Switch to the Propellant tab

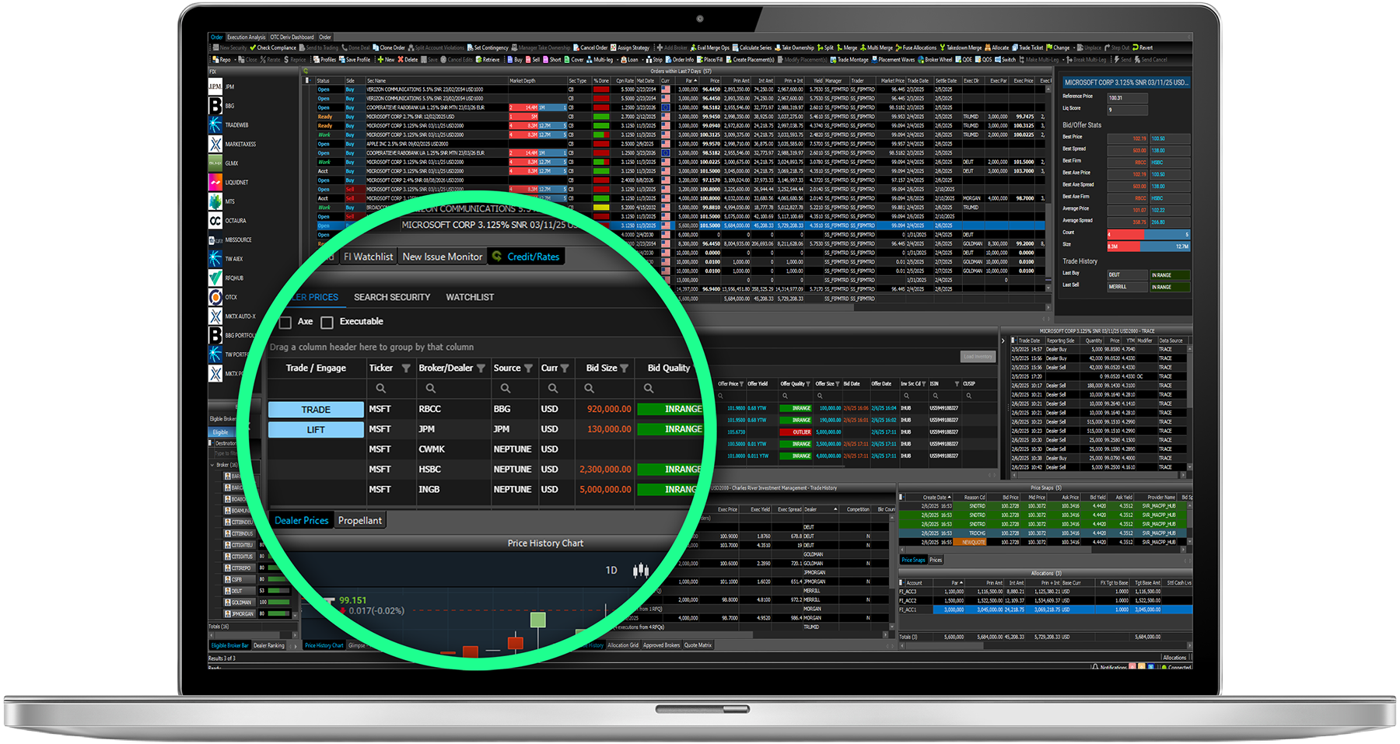click(360, 521)
